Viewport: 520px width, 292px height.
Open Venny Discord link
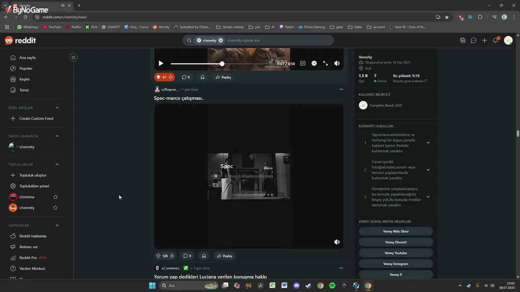coord(396,242)
